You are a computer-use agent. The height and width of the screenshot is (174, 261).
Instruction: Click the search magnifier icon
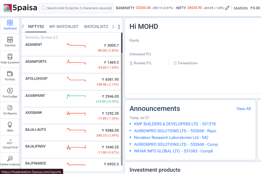coord(43,8)
